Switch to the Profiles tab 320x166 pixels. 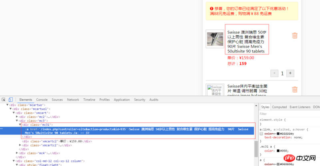click(x=104, y=100)
